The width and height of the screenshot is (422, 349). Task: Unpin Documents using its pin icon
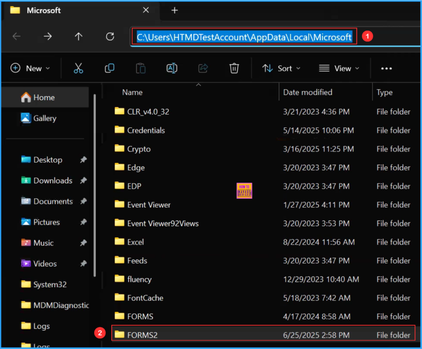point(83,201)
